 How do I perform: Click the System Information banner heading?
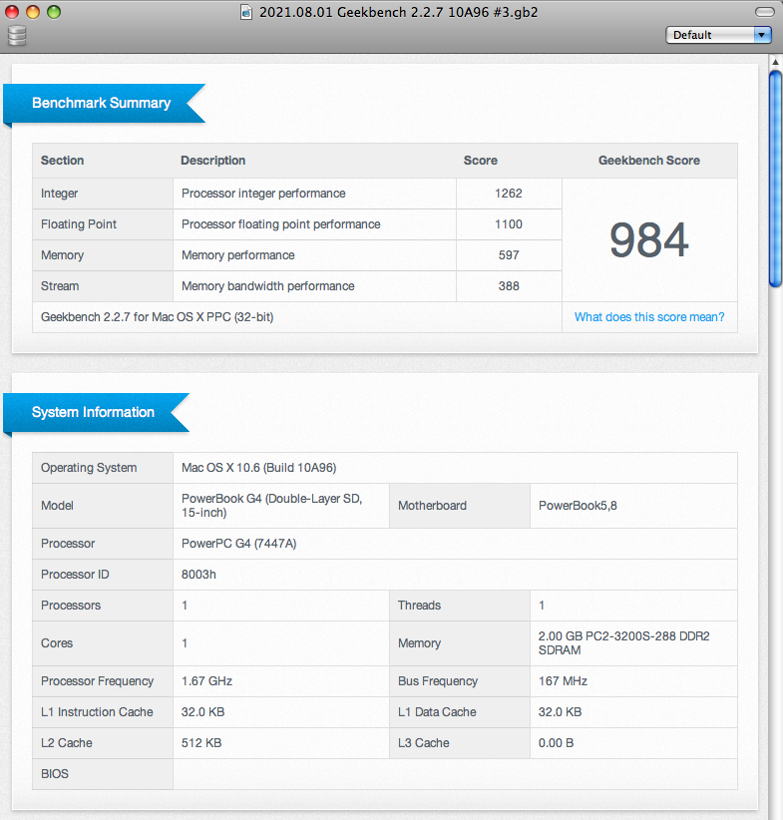(x=93, y=412)
